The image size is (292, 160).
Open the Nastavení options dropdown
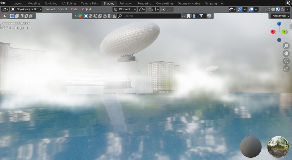[280, 16]
